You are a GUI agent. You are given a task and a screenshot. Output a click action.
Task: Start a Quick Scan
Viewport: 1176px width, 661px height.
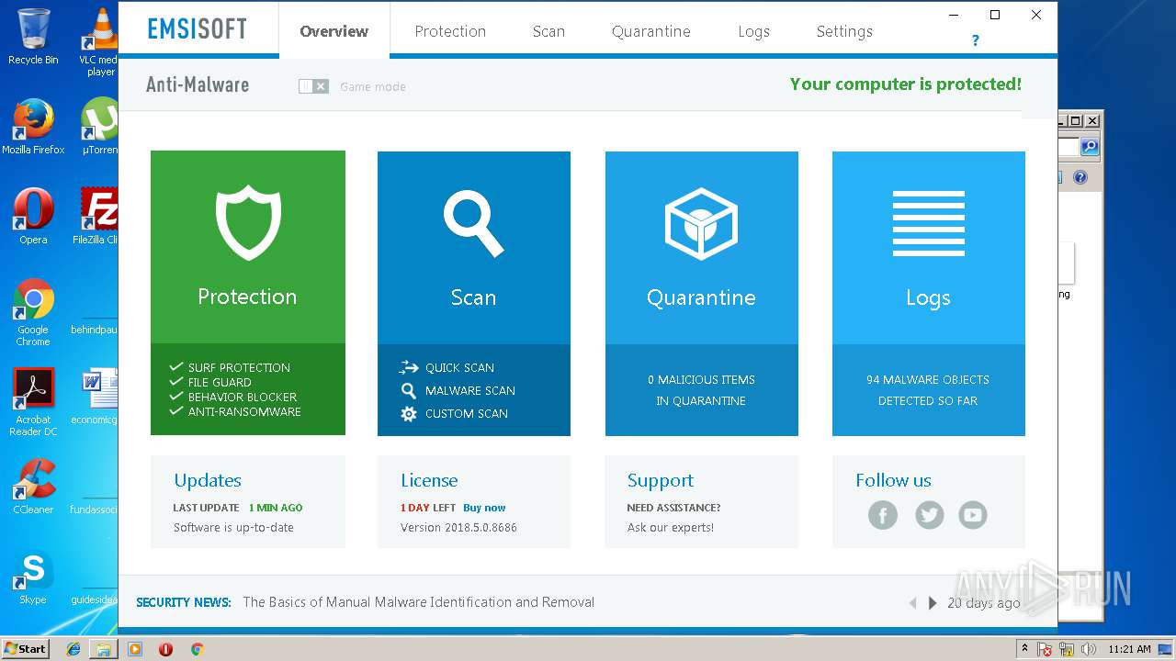coord(447,367)
